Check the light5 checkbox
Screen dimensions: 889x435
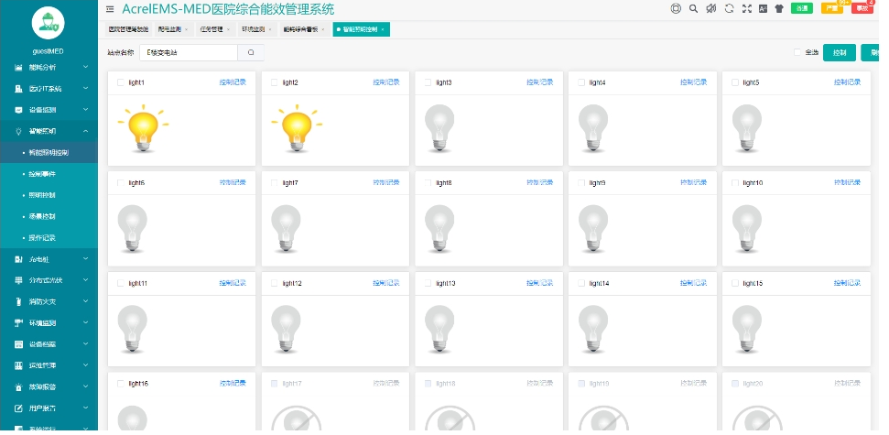click(x=735, y=82)
